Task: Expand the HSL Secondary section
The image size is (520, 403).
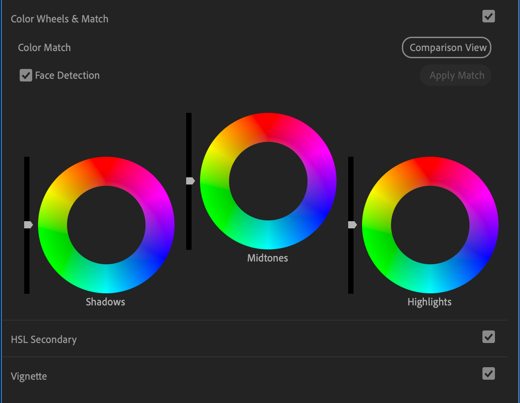Action: (x=44, y=339)
